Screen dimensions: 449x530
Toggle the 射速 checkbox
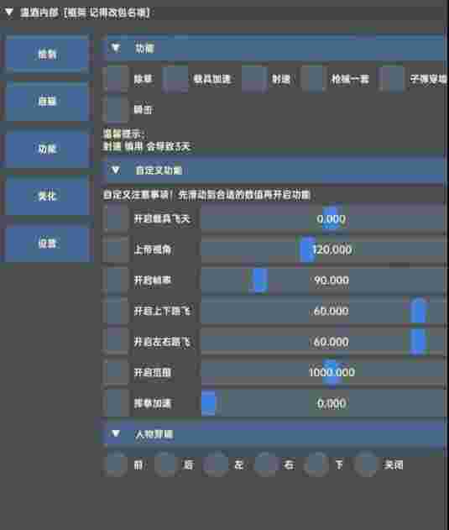[x=254, y=79]
